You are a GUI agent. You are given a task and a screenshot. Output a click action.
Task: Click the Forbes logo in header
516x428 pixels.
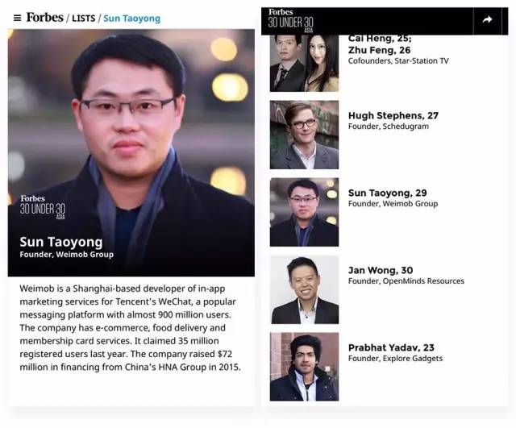pos(45,18)
